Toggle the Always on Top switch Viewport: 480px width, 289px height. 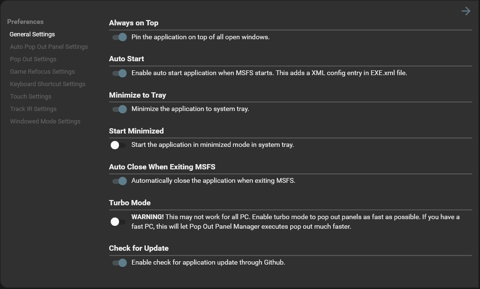(119, 37)
